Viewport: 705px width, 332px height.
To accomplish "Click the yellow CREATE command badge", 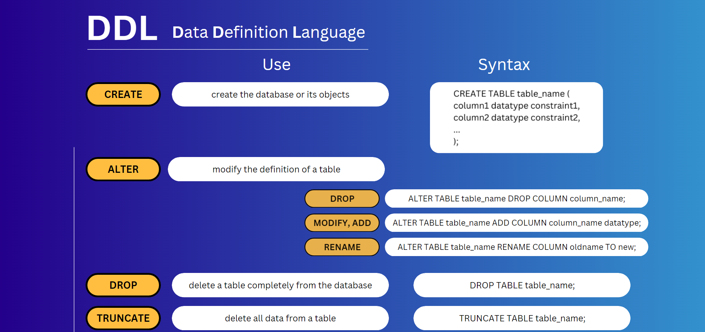I will tap(123, 95).
